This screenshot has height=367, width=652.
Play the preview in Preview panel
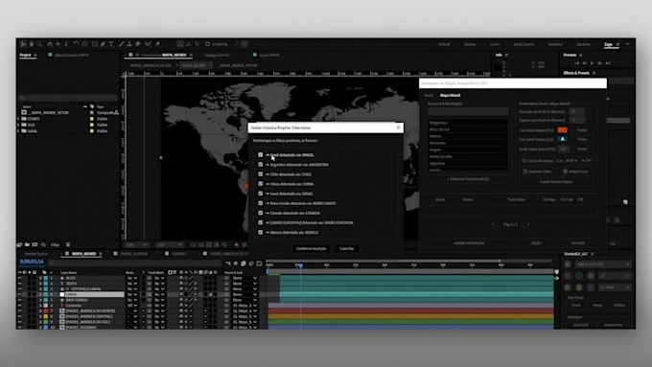click(593, 63)
